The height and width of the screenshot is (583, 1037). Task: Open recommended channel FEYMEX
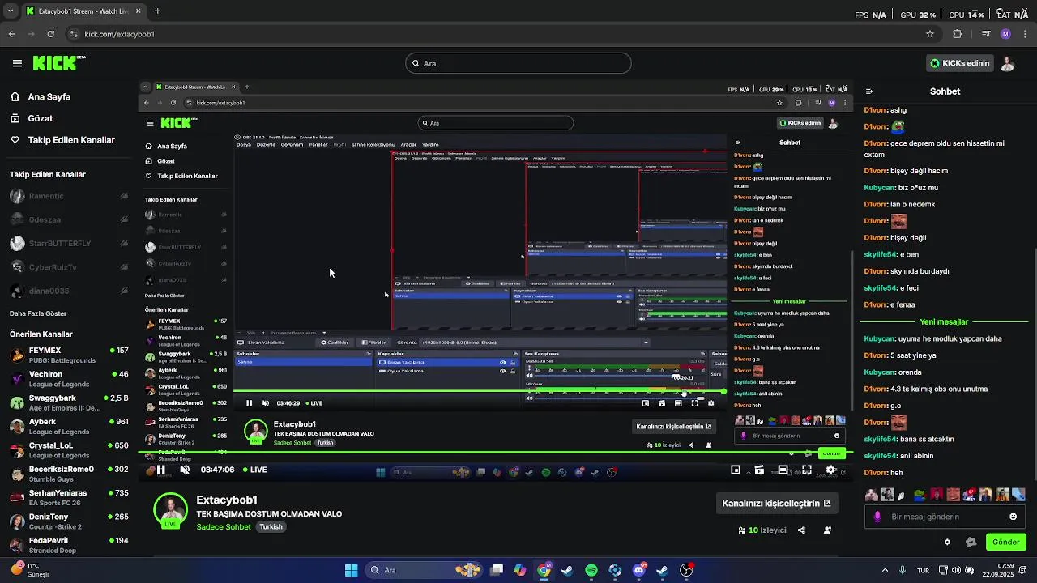coord(68,355)
